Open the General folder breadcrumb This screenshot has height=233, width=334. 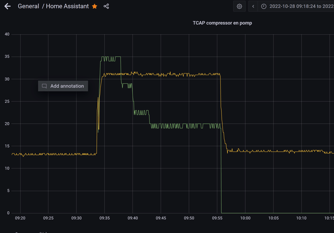pos(28,6)
